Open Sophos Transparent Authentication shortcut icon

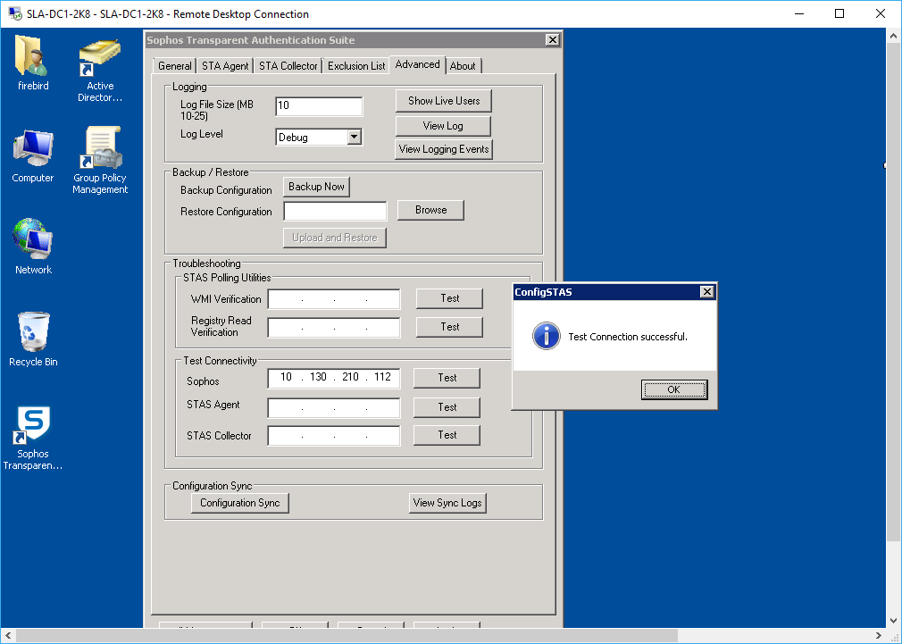point(33,425)
